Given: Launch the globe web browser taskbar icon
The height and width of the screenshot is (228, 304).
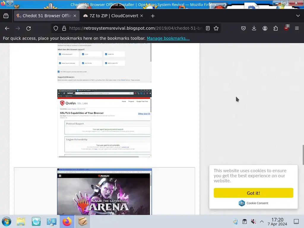Looking at the screenshot, I should pos(36,221).
